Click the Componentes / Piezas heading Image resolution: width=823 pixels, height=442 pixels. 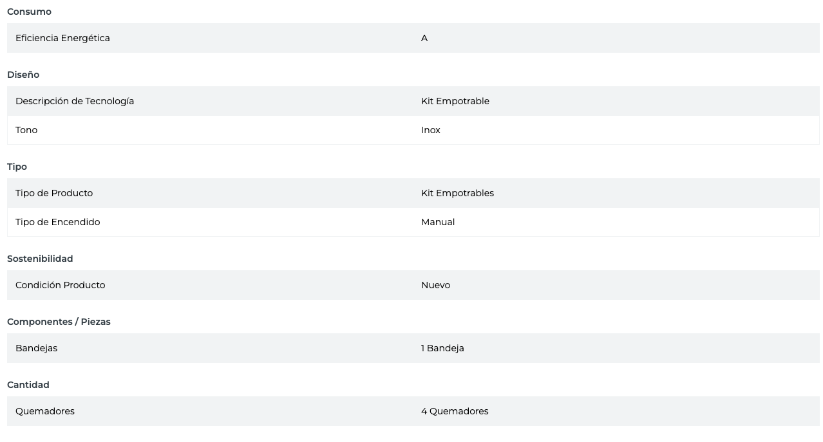click(59, 322)
